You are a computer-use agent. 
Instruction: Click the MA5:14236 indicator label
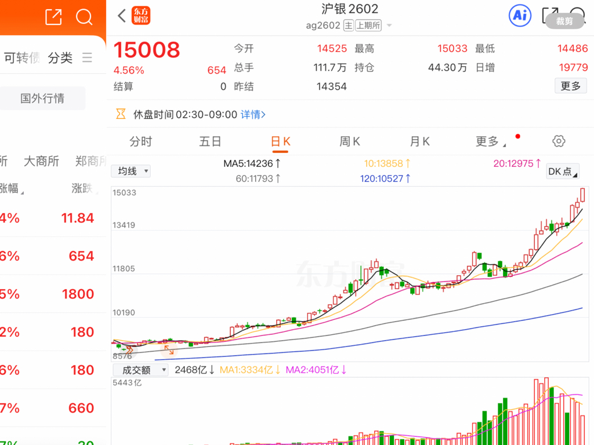[252, 163]
